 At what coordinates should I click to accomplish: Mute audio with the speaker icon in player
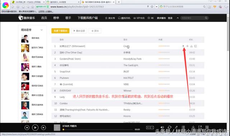point(162,127)
